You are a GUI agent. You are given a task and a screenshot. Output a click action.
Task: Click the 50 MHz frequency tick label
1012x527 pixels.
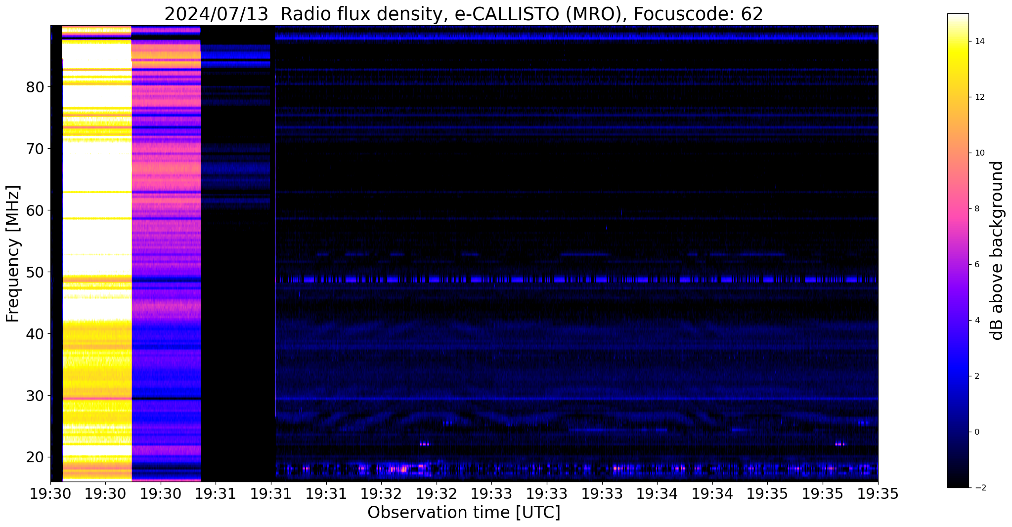coord(36,273)
